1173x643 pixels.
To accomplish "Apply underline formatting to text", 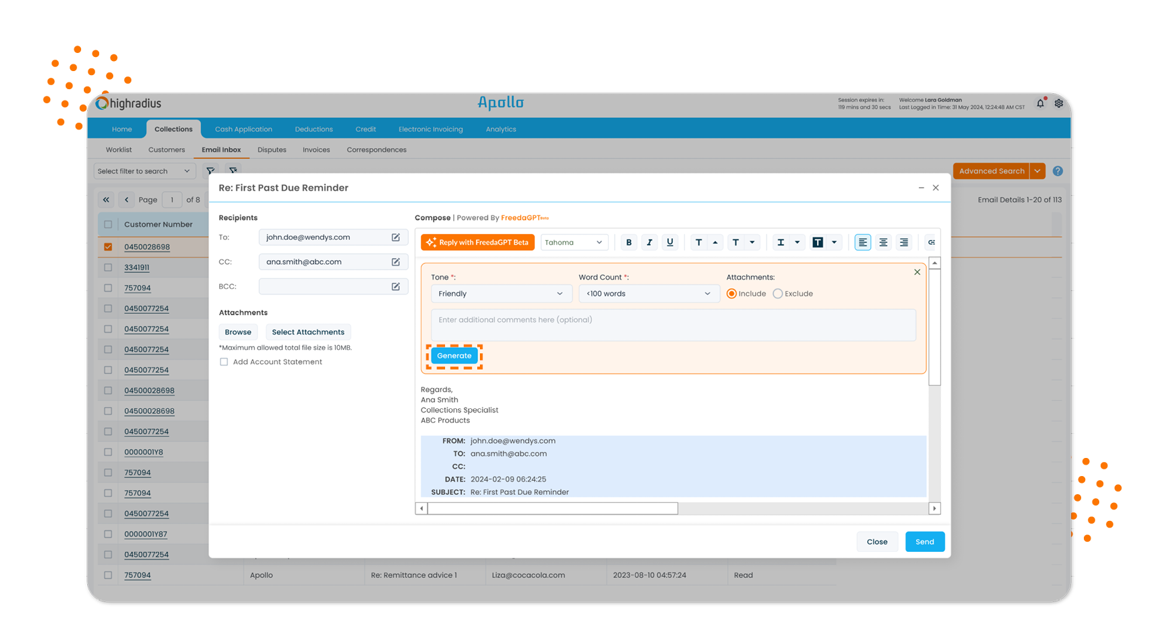I will click(x=670, y=243).
